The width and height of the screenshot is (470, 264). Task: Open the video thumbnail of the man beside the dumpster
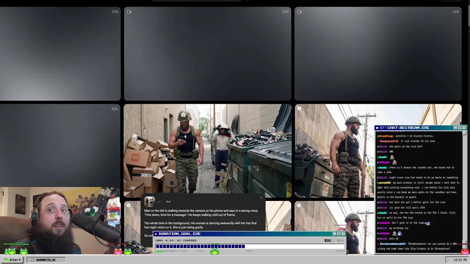coord(334,151)
